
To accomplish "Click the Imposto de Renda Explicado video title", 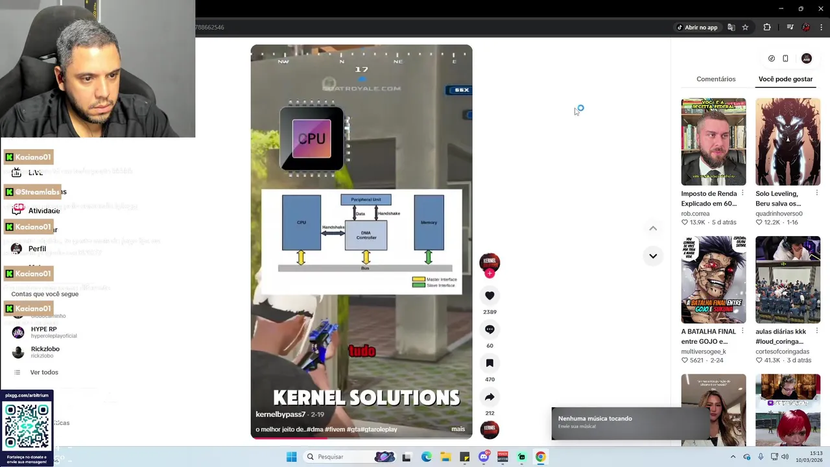I will click(709, 198).
